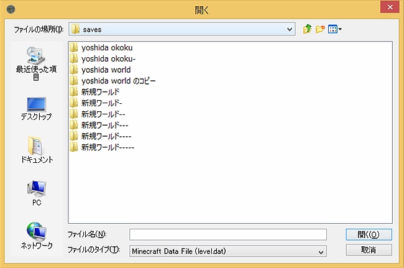This screenshot has height=268, width=404.
Task: Open ドキュメント in the sidebar
Action: point(37,150)
